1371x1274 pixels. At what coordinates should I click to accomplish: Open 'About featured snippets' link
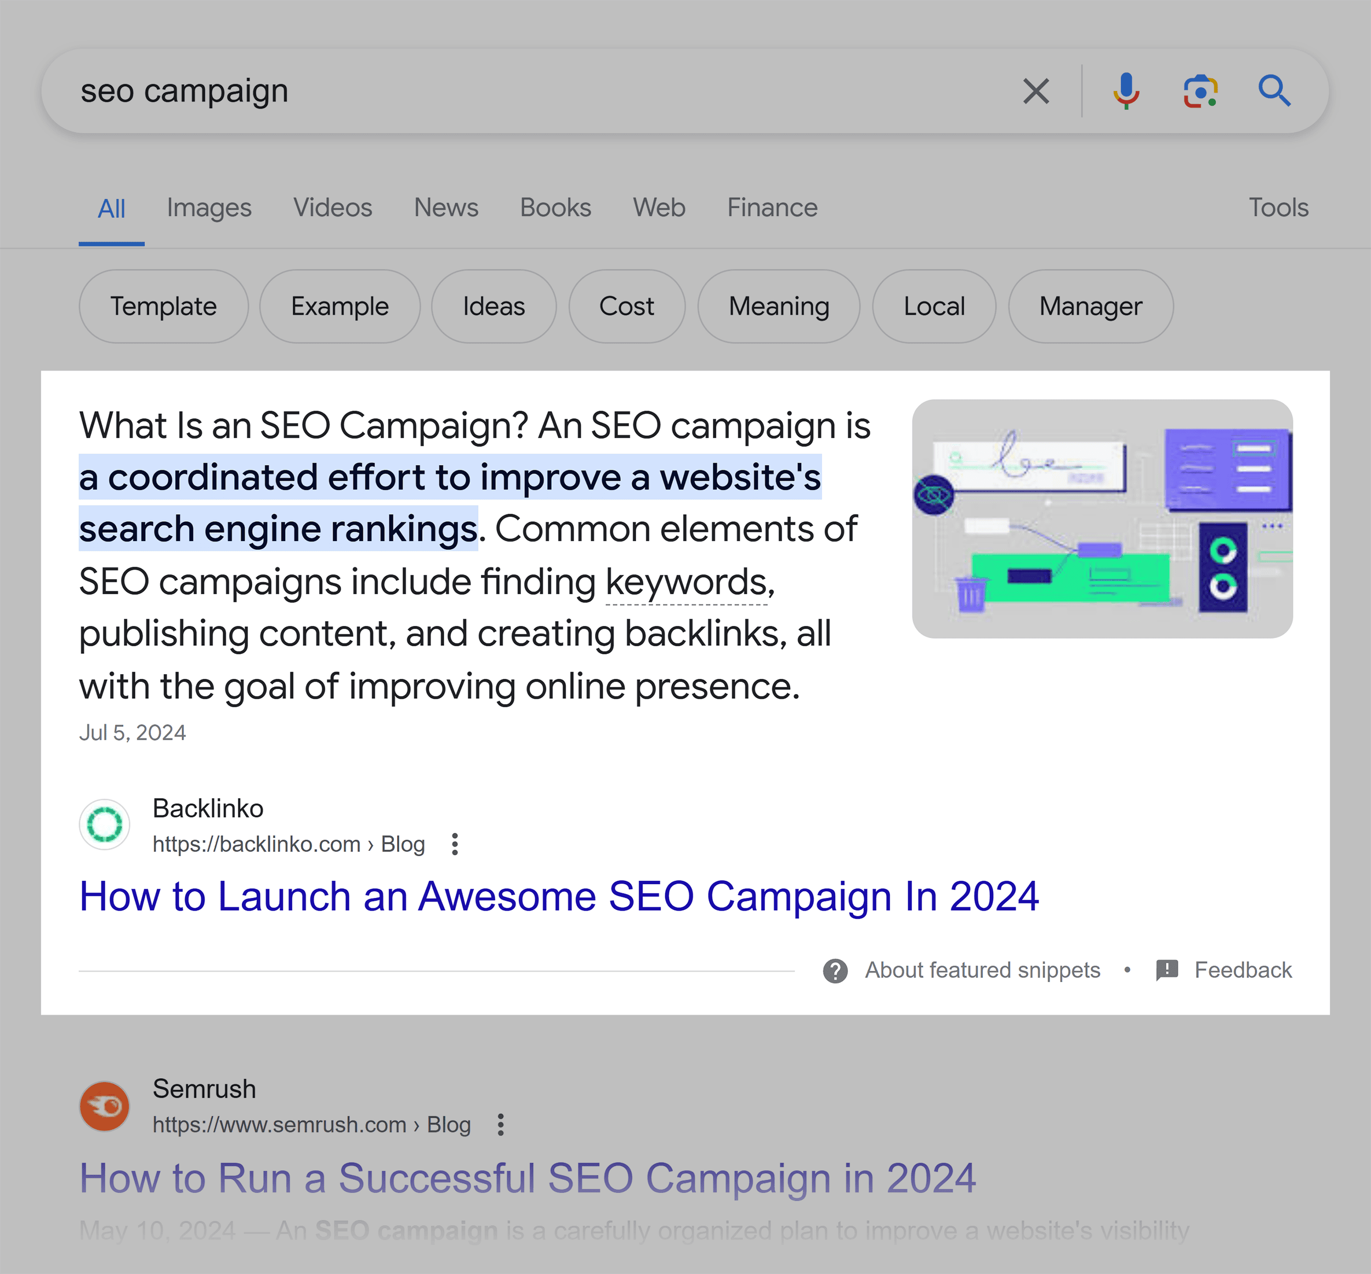[x=983, y=971]
